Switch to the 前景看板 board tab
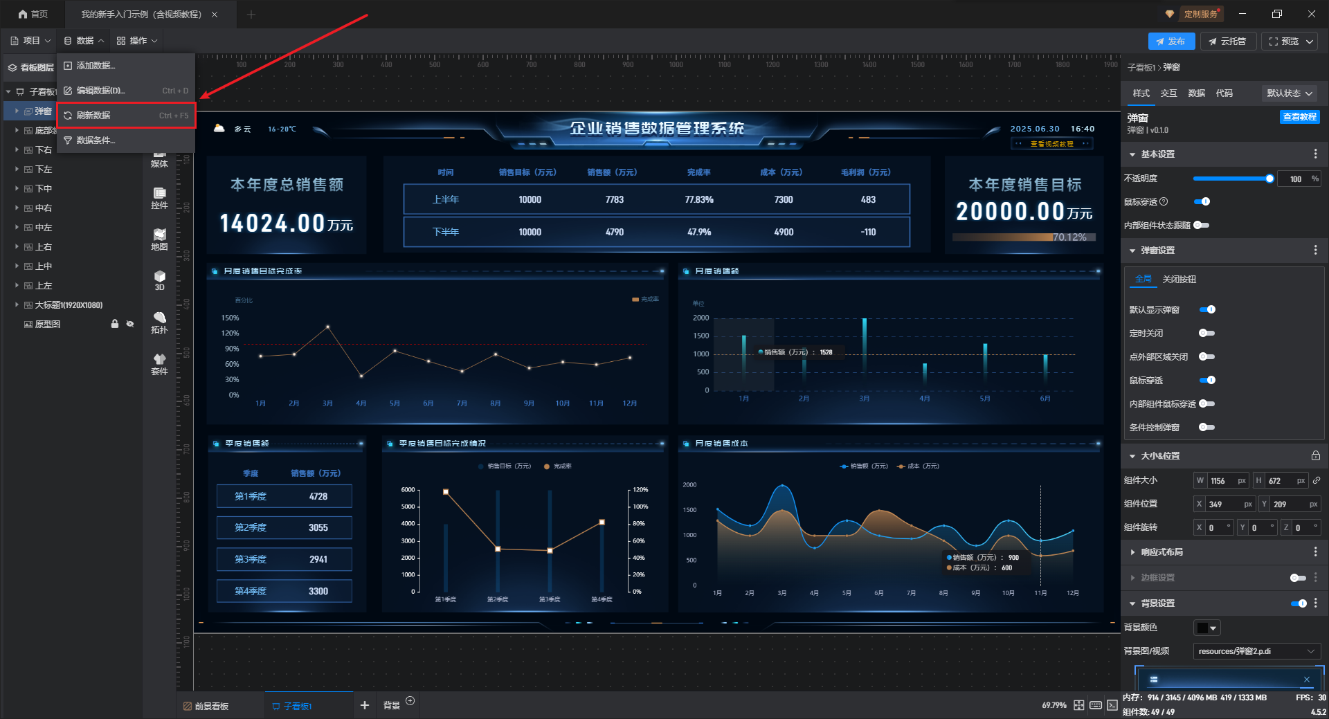This screenshot has width=1329, height=719. click(206, 706)
